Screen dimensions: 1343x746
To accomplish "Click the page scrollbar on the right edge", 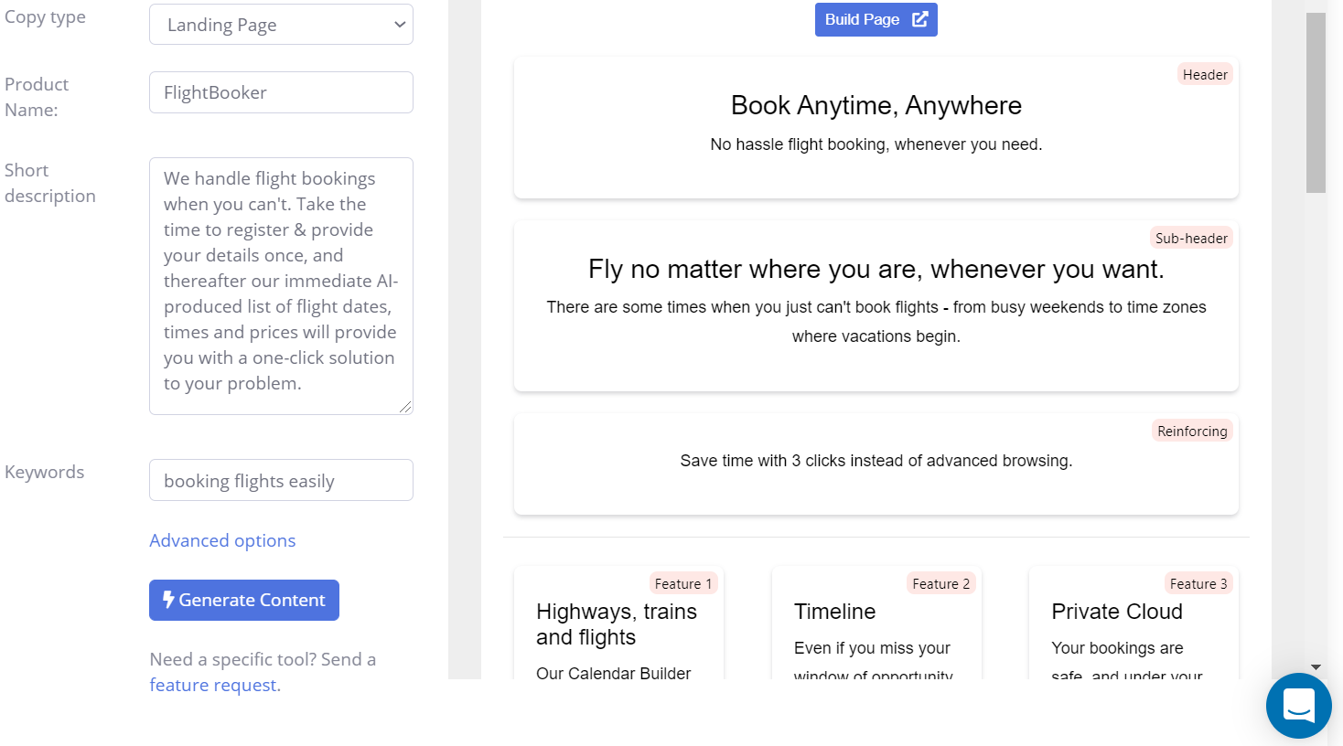I will 1314,101.
